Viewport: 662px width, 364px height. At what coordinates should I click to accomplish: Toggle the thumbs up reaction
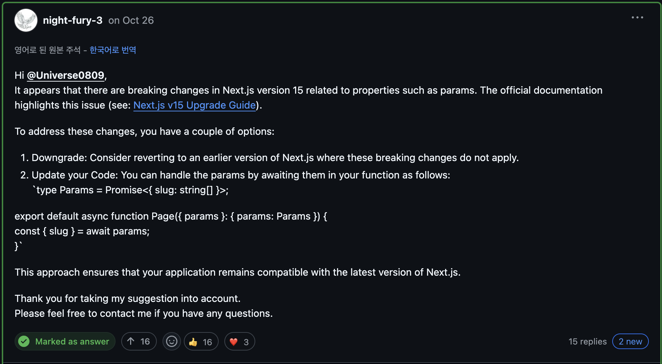(201, 341)
